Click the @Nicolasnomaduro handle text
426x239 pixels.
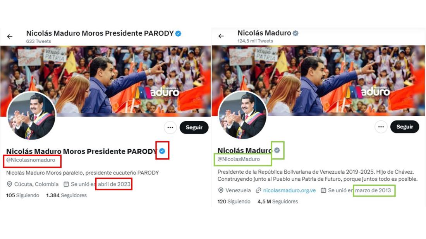click(x=31, y=160)
